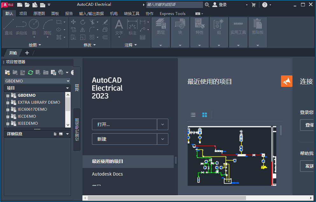Switch to the Express Tools ribbon tab
The height and width of the screenshot is (202, 316).
pyautogui.click(x=172, y=13)
